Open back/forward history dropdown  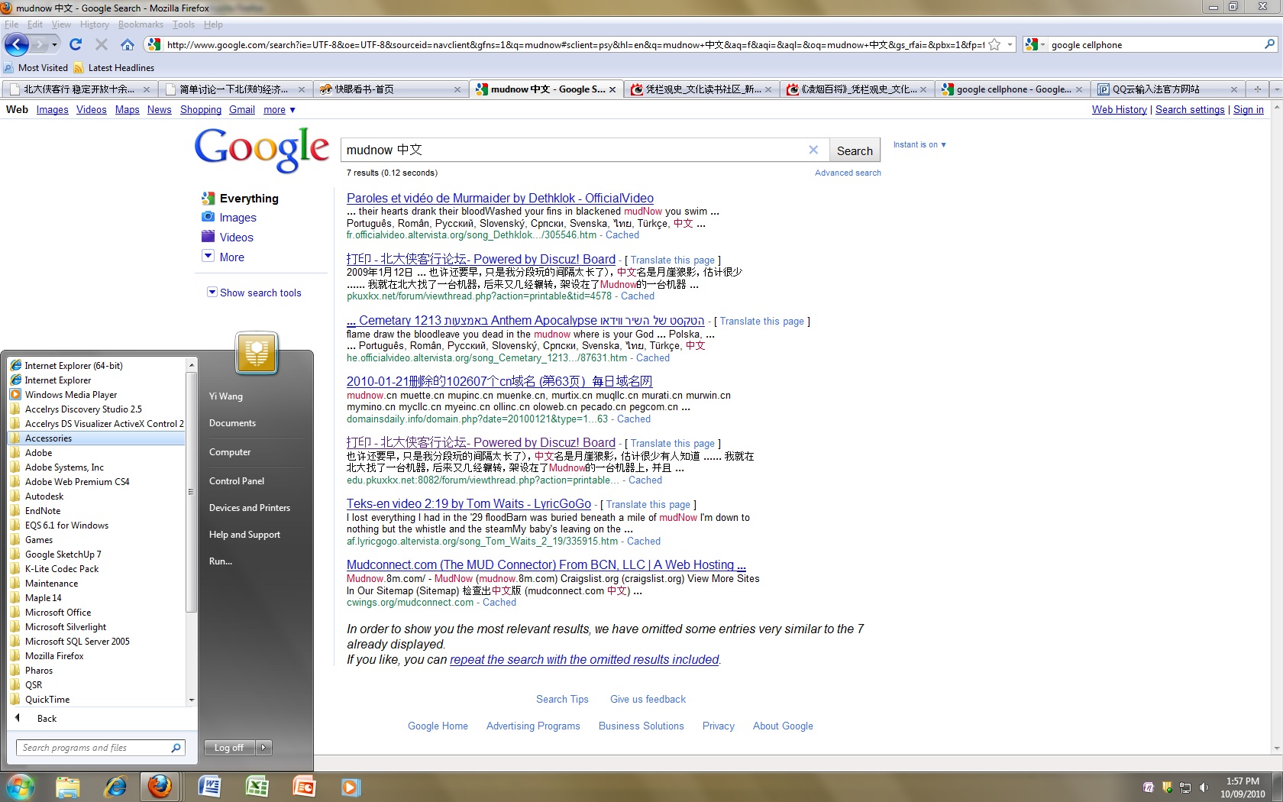(x=54, y=44)
